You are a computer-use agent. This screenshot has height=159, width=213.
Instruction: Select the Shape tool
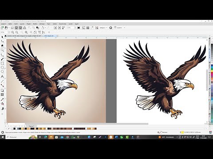[x=2, y=41]
